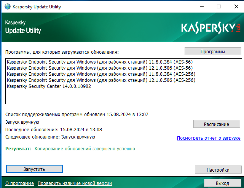Open the Настройки settings button
The width and height of the screenshot is (244, 188).
pos(218,170)
